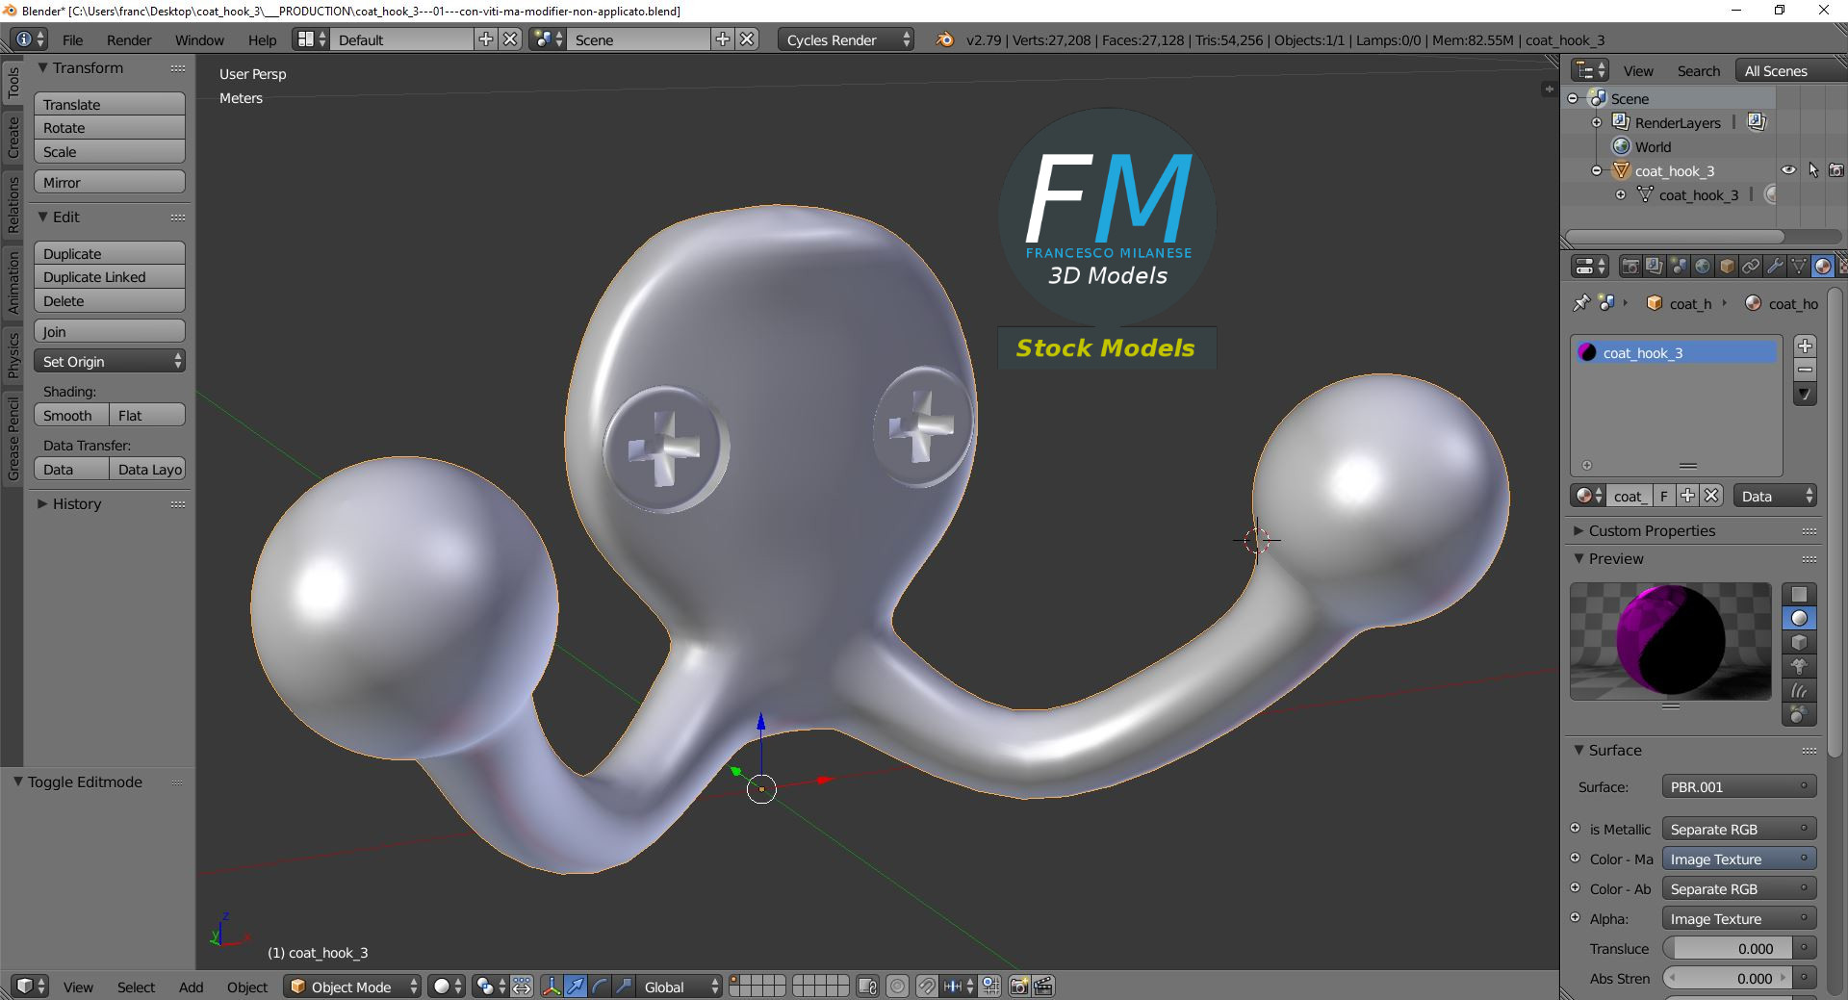Screen dimensions: 1848x1000
Task: Remove the material slot with minus
Action: 1806,371
